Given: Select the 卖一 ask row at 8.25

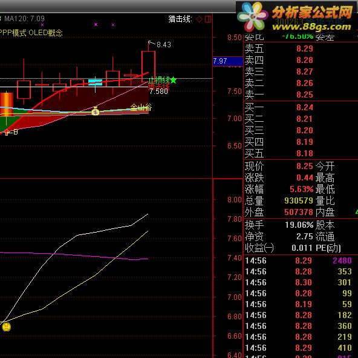Looking at the screenshot, I should (x=301, y=94).
